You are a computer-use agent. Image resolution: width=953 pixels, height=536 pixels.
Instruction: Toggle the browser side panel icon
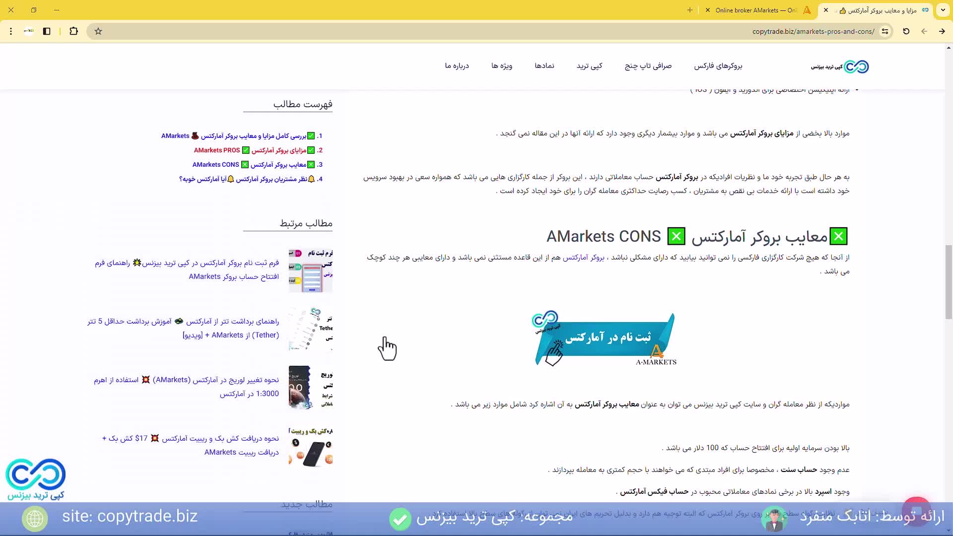point(47,31)
